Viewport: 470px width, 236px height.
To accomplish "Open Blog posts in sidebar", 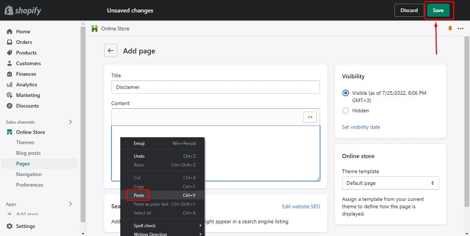I will click(29, 153).
